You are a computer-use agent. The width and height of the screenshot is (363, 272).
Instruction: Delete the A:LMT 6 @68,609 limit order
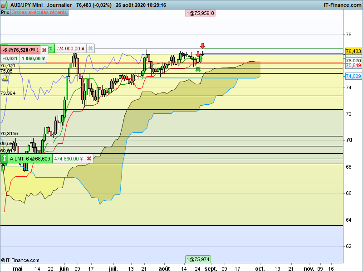89,159
